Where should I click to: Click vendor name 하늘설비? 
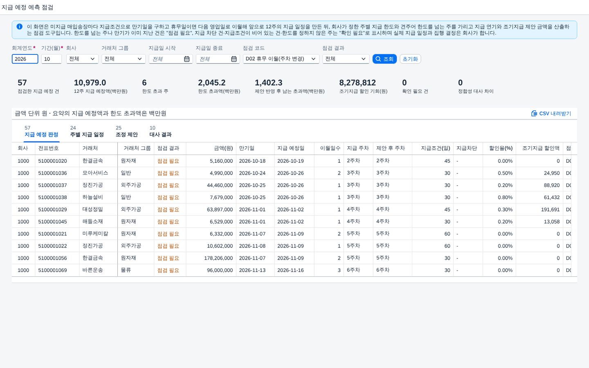click(x=92, y=197)
